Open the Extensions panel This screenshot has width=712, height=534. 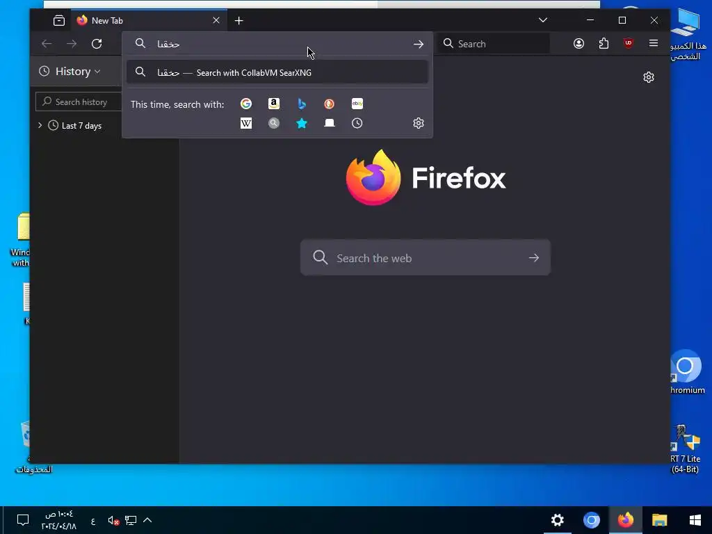point(604,44)
